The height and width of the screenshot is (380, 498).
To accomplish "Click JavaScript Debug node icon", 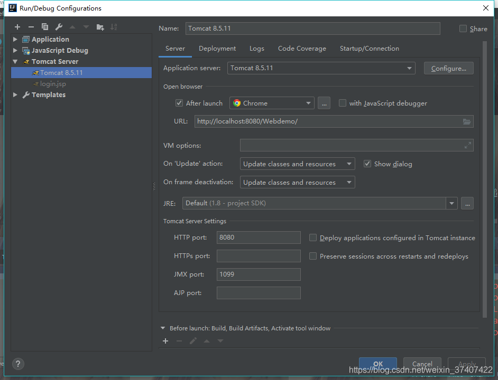I will click(26, 51).
